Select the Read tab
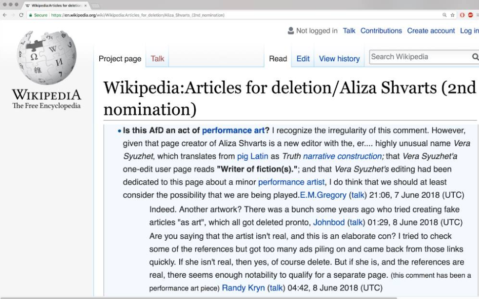This screenshot has width=479, height=299. coord(278,59)
